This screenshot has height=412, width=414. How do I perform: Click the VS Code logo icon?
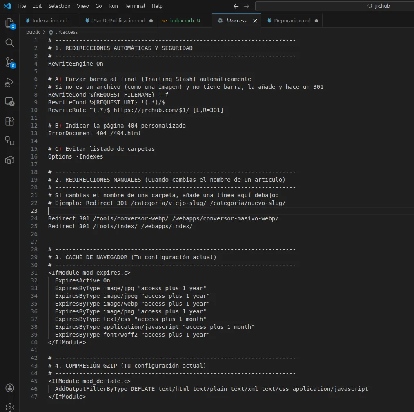[x=7, y=6]
